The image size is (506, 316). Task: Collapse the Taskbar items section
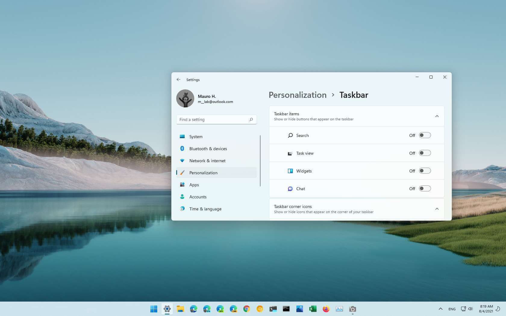click(437, 116)
